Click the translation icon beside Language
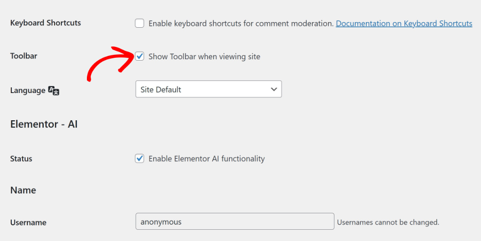This screenshot has width=481, height=241. pyautogui.click(x=54, y=91)
